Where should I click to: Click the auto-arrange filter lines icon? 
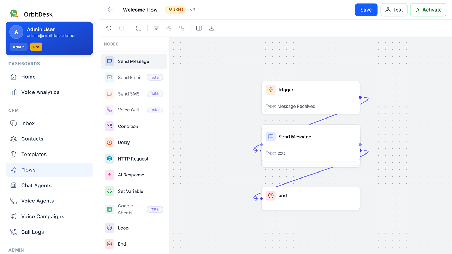click(x=156, y=28)
